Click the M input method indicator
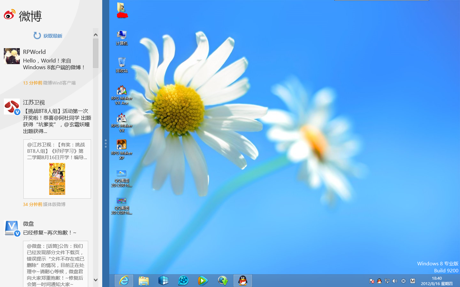460x287 pixels. tap(413, 281)
